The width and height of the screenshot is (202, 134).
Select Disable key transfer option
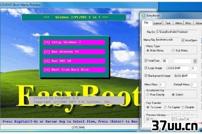point(183,107)
